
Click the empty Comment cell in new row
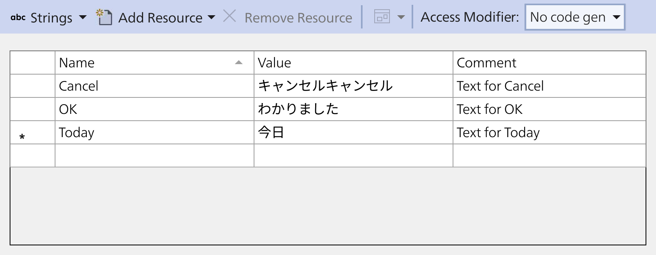pyautogui.click(x=549, y=156)
